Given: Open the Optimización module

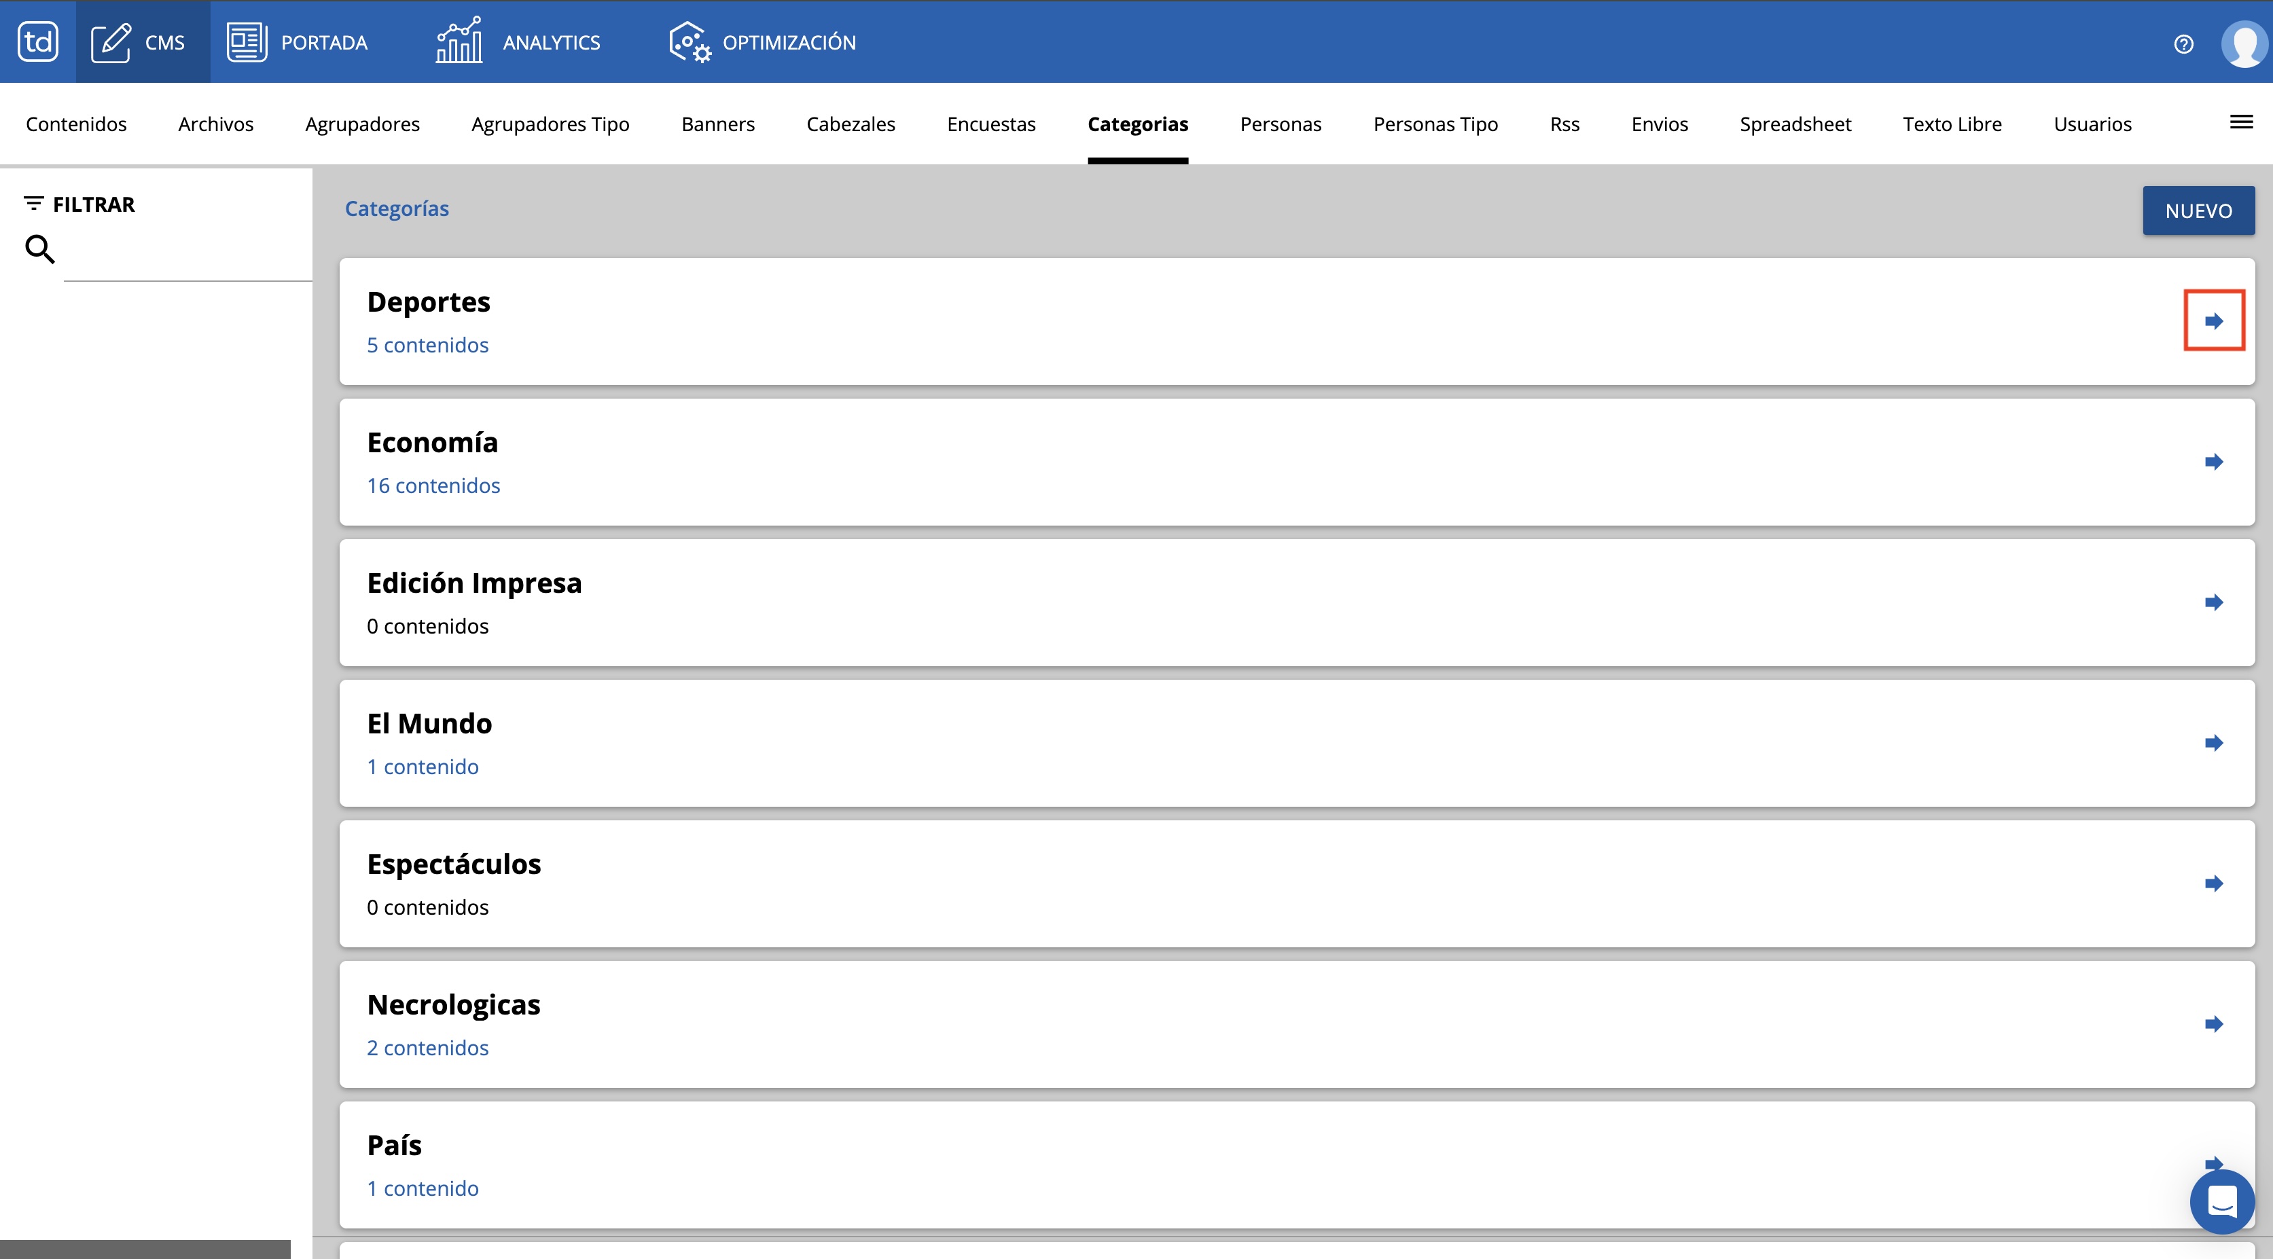Looking at the screenshot, I should (x=762, y=41).
